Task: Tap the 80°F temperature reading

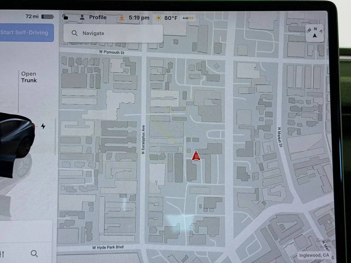Action: click(x=171, y=18)
